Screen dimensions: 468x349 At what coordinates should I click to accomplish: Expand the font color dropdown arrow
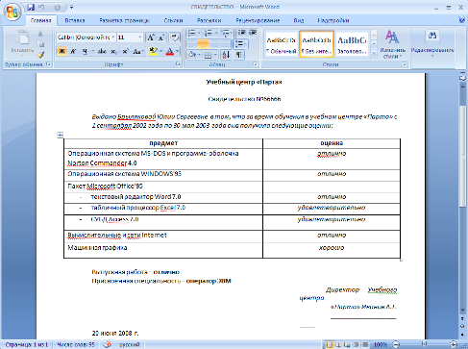(x=177, y=52)
